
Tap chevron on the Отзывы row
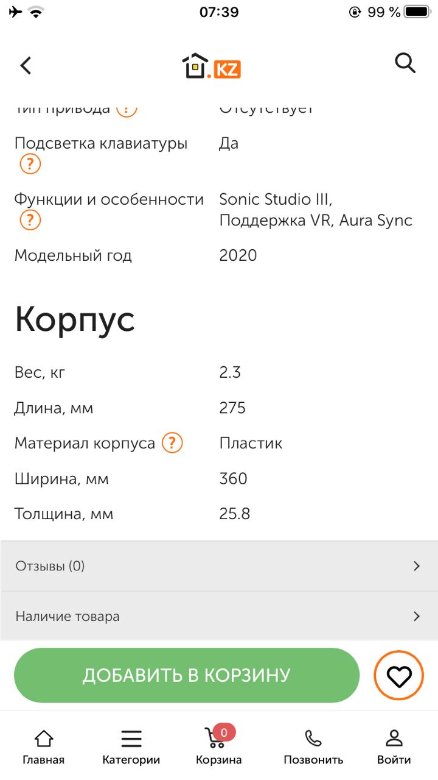tap(417, 566)
